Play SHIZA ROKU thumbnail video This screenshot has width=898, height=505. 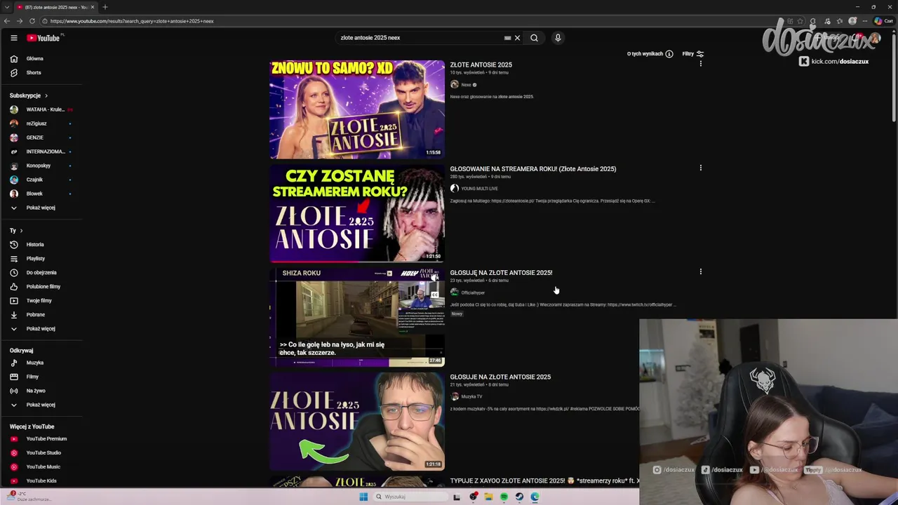(x=357, y=317)
